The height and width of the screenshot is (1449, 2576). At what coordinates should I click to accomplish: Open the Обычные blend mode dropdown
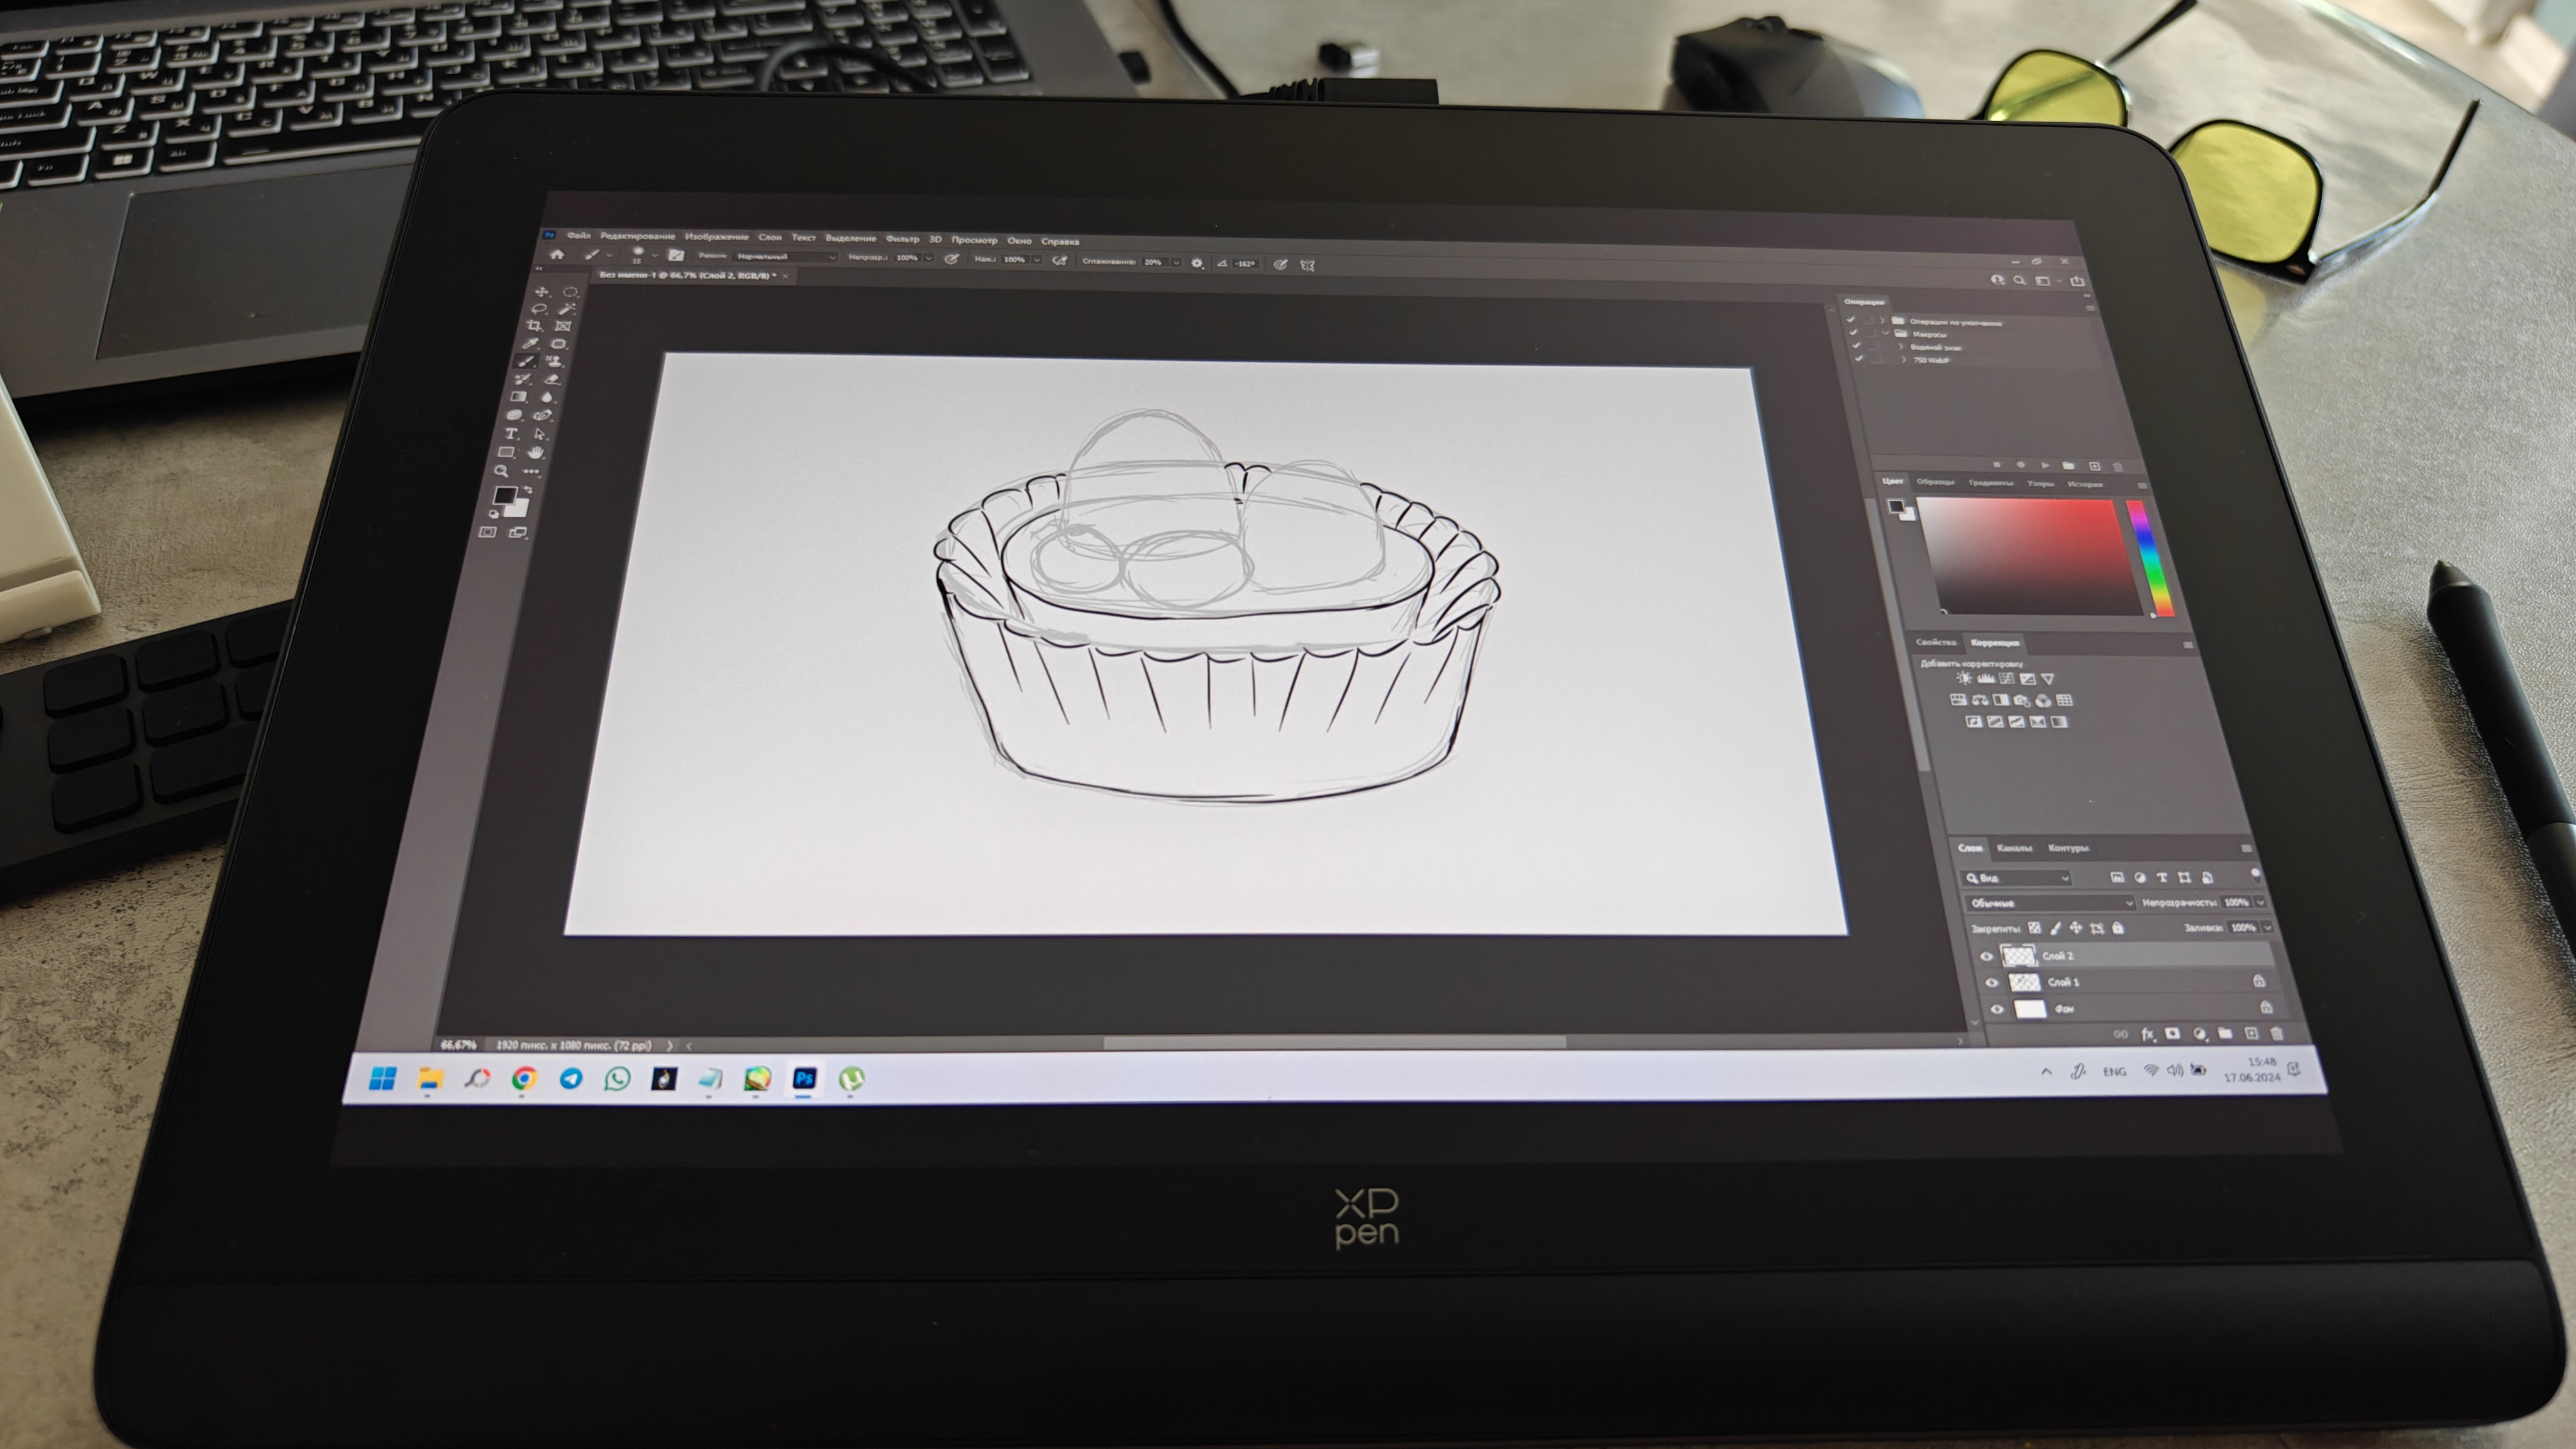tap(2048, 902)
